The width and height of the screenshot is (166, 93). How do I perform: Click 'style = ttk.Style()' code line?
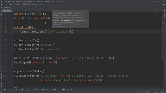29,71
